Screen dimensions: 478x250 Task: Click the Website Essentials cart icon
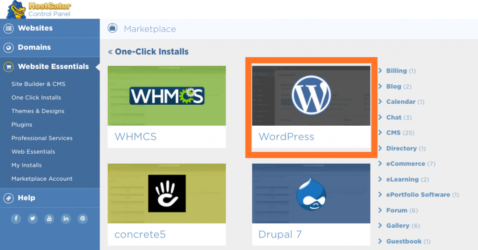pos(8,67)
